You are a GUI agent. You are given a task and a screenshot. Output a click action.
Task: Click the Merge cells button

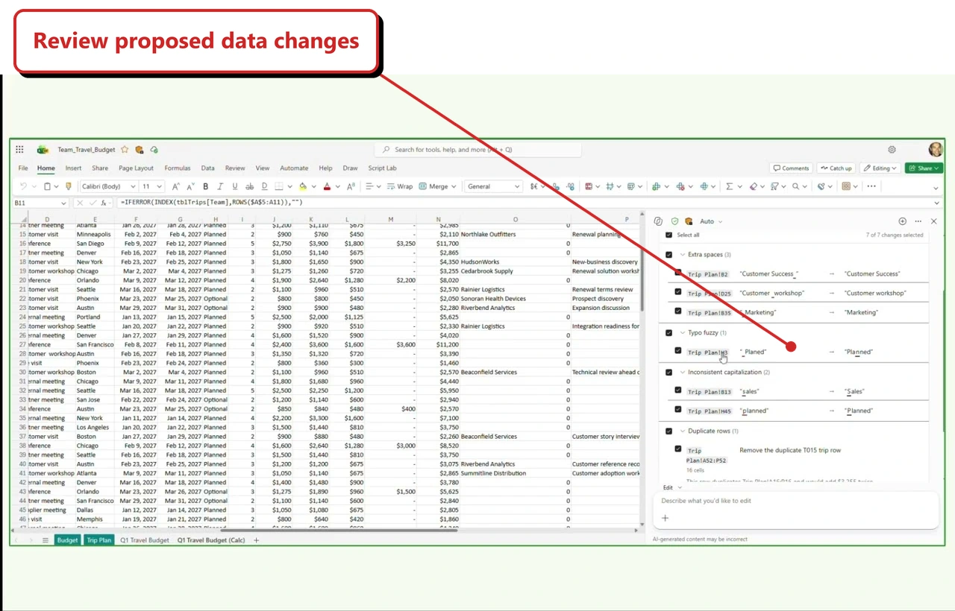pyautogui.click(x=436, y=186)
